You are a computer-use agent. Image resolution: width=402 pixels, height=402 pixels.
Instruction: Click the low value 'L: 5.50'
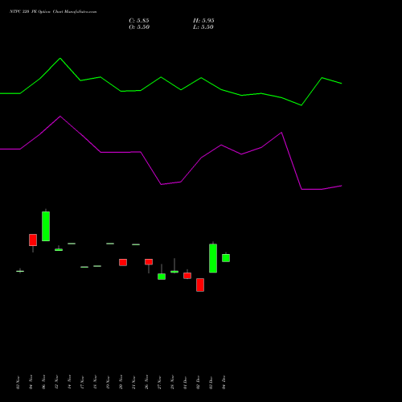click(x=203, y=27)
